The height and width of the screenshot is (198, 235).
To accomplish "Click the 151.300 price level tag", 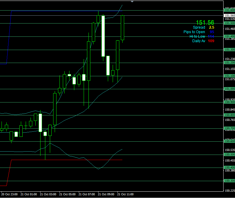I will coord(229,50).
